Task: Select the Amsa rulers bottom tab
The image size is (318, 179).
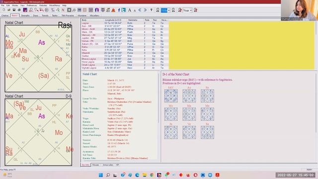Action: pos(108,165)
